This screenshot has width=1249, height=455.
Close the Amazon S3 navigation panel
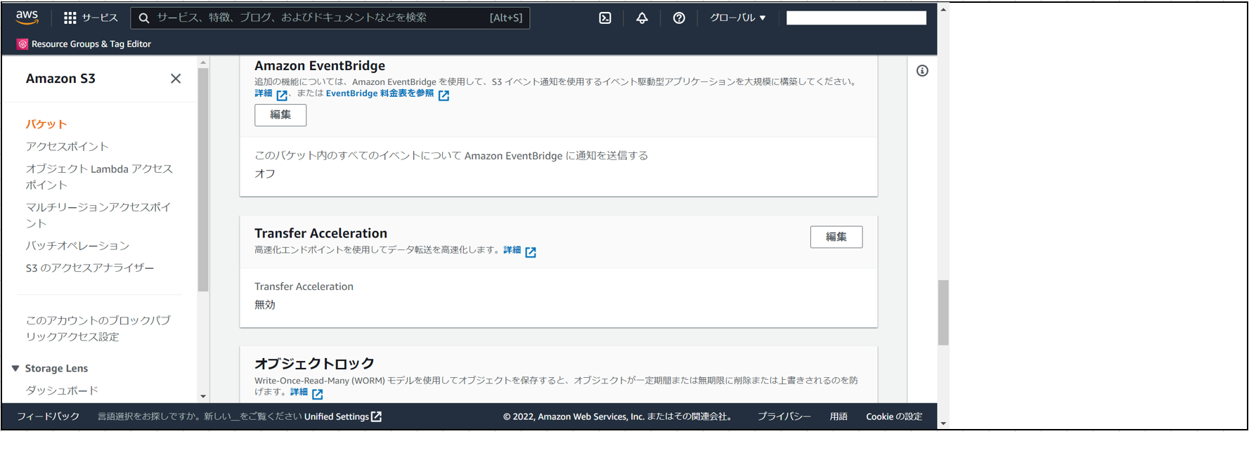pos(176,79)
